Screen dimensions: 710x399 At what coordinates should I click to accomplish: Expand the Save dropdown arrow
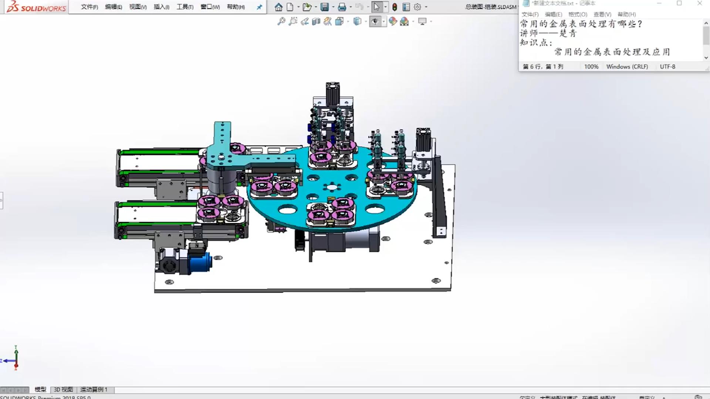tap(333, 7)
